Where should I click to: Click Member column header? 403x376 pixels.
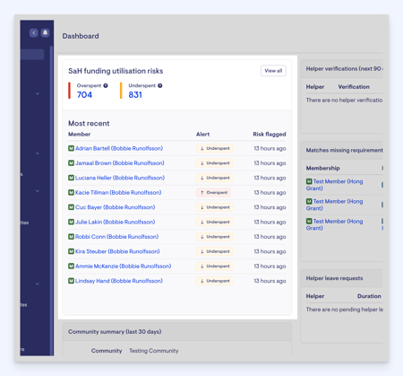tap(79, 135)
